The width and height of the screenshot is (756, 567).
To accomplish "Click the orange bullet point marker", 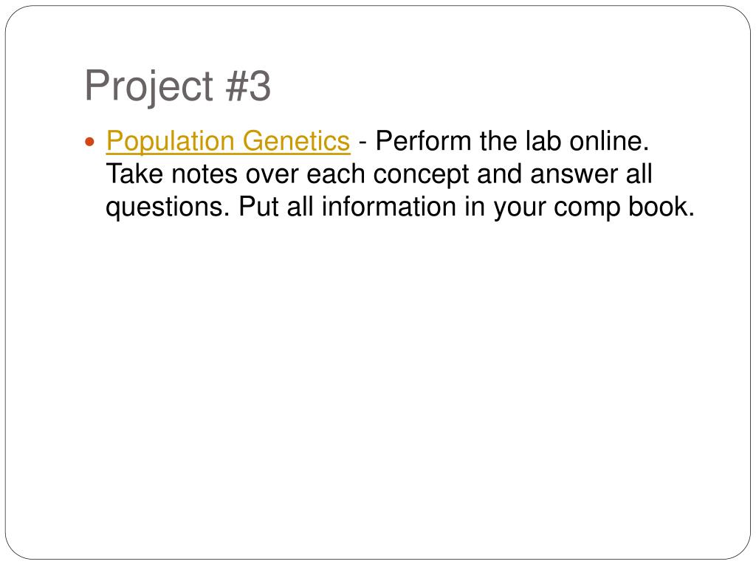I will tap(89, 142).
